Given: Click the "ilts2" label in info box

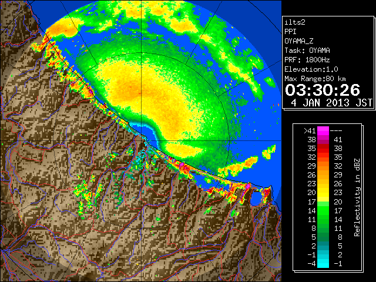Looking at the screenshot, I should click(x=295, y=22).
